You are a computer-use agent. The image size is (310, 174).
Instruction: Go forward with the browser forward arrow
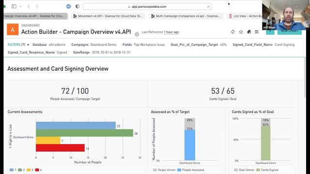[37, 6]
